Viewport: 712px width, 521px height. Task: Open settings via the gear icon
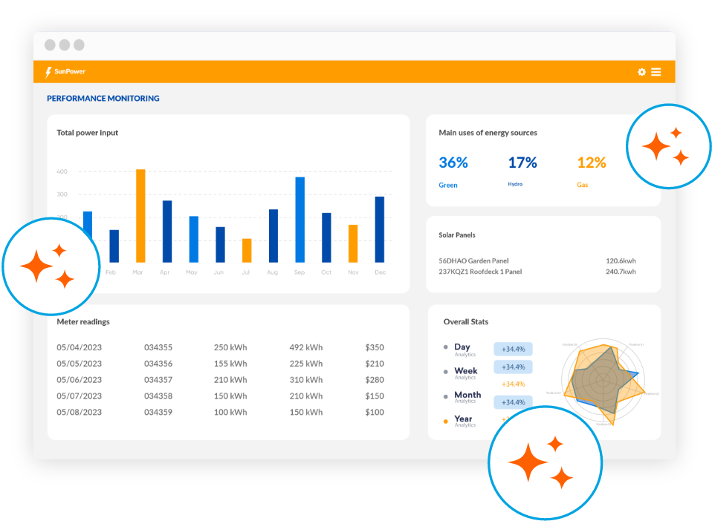pyautogui.click(x=641, y=72)
